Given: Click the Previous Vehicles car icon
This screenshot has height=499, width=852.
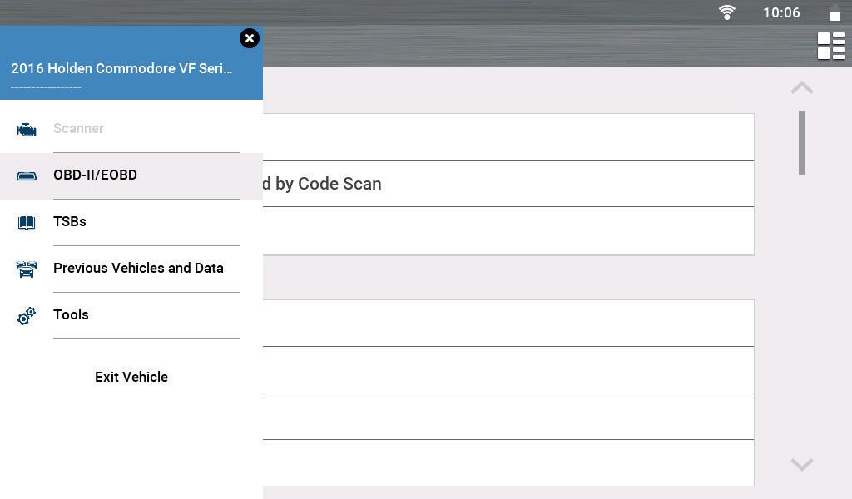Looking at the screenshot, I should [26, 269].
